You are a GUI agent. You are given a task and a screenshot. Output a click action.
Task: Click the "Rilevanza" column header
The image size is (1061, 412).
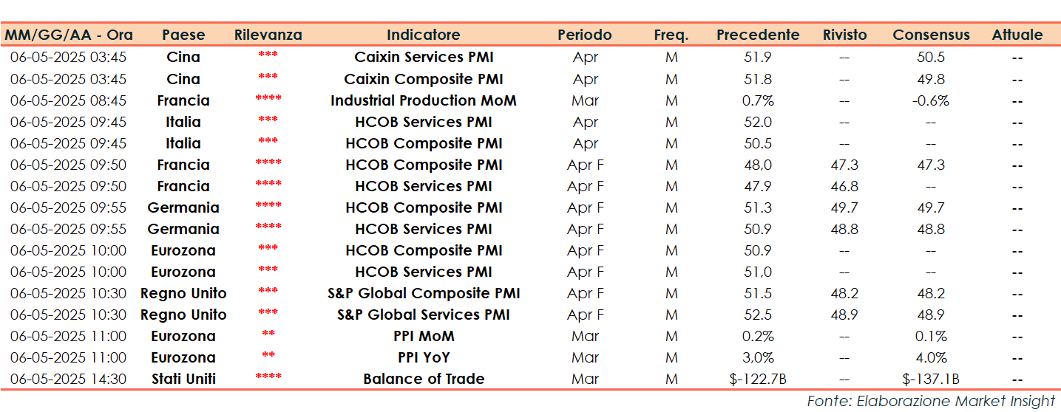coord(268,35)
